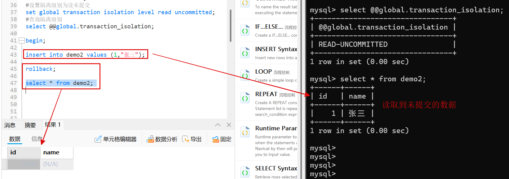Viewport: 509px width, 179px height.
Task: Select the 信息 sub-tab
Action: 37,139
